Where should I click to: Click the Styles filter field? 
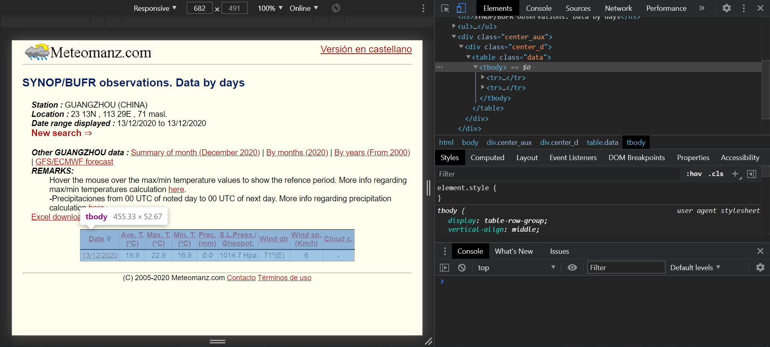(x=557, y=174)
